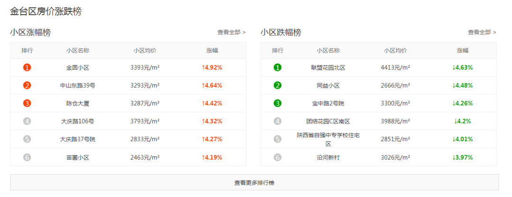Screen dimensions: 512x197
Task: Click price 3988元/m² cell
Action: point(395,121)
